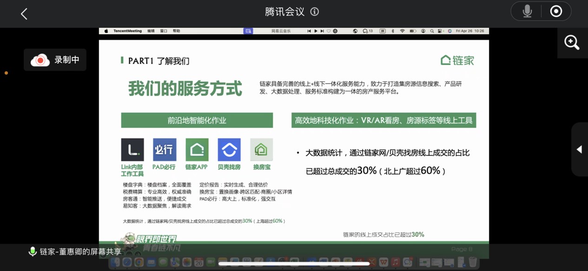
Task: Open the 帮助 menu
Action: (x=176, y=31)
